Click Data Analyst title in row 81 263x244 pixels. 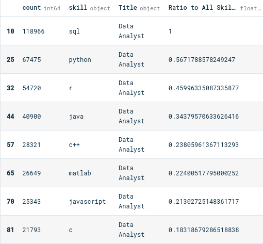(131, 230)
